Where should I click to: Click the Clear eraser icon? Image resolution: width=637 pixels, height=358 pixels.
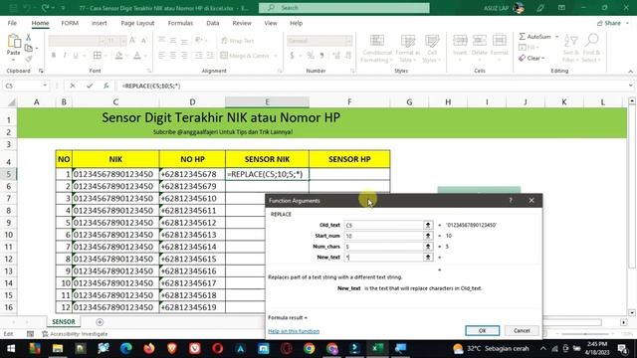click(523, 58)
